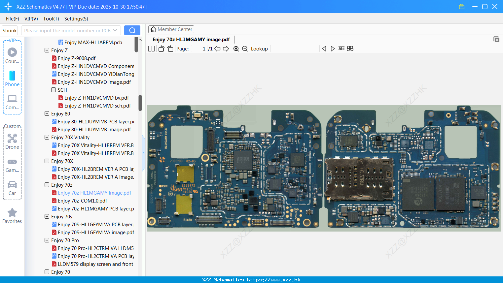Click the binoculars search icon
This screenshot has height=283, width=503.
click(350, 49)
